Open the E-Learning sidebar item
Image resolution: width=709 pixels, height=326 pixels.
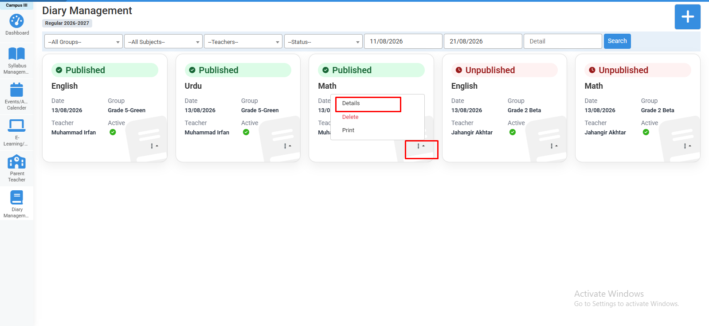[x=17, y=133]
